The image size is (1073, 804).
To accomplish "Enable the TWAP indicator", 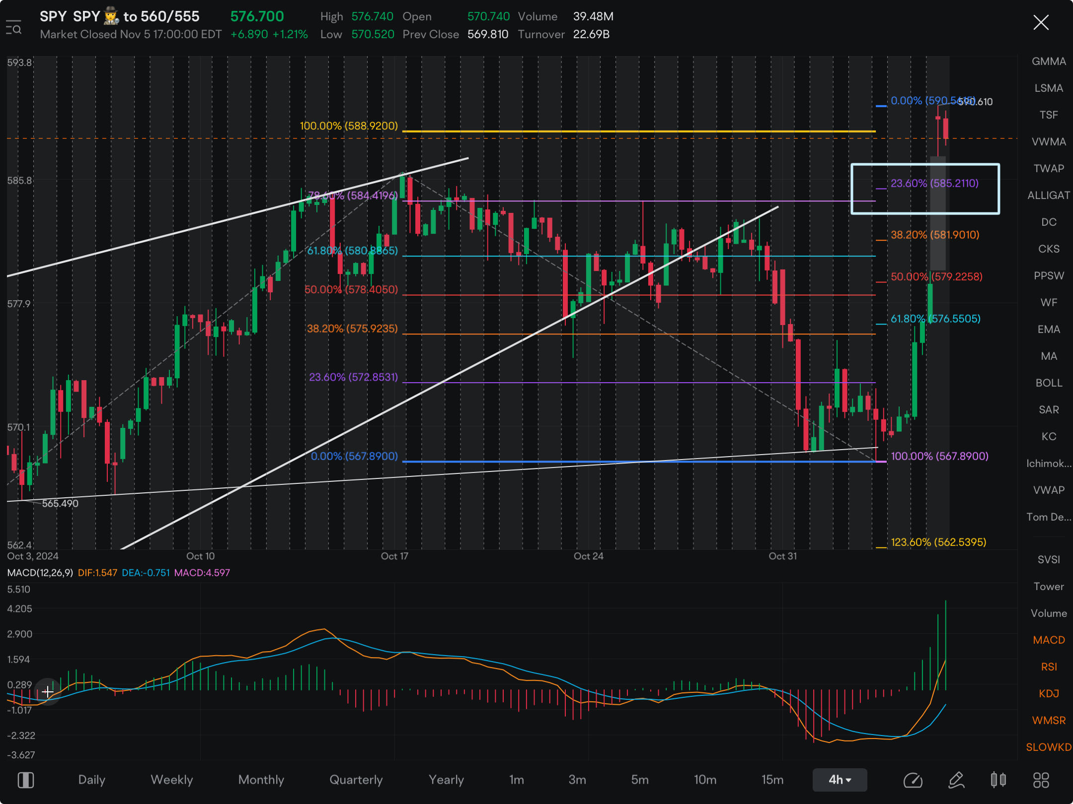I will [1049, 169].
